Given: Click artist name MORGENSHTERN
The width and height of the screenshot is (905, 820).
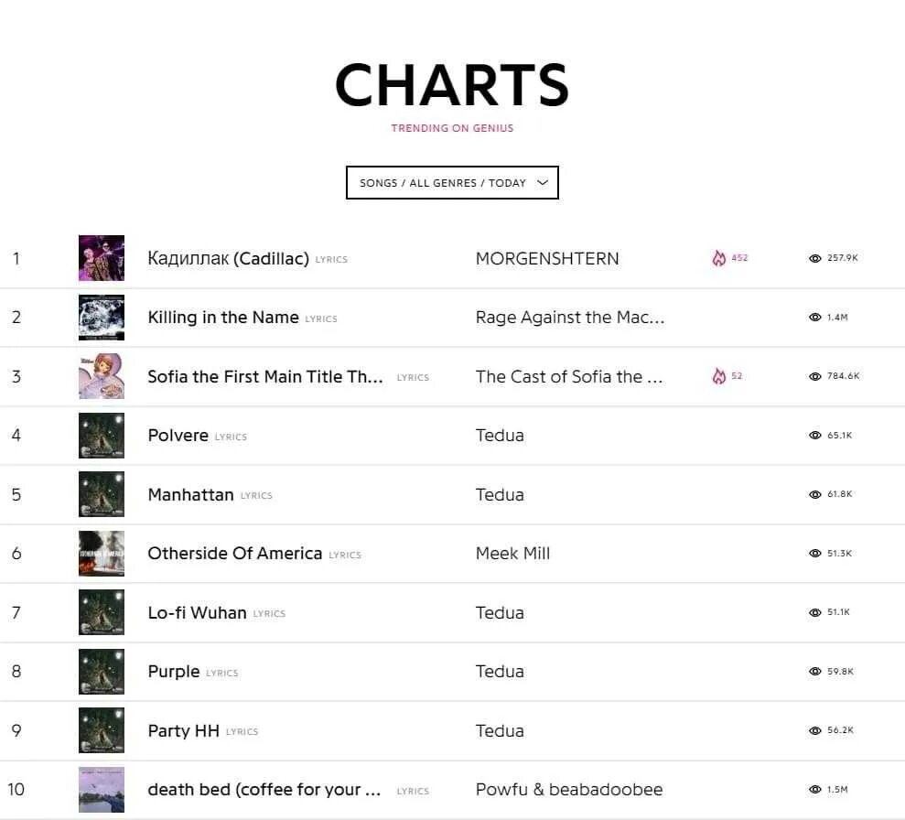Looking at the screenshot, I should [x=547, y=258].
